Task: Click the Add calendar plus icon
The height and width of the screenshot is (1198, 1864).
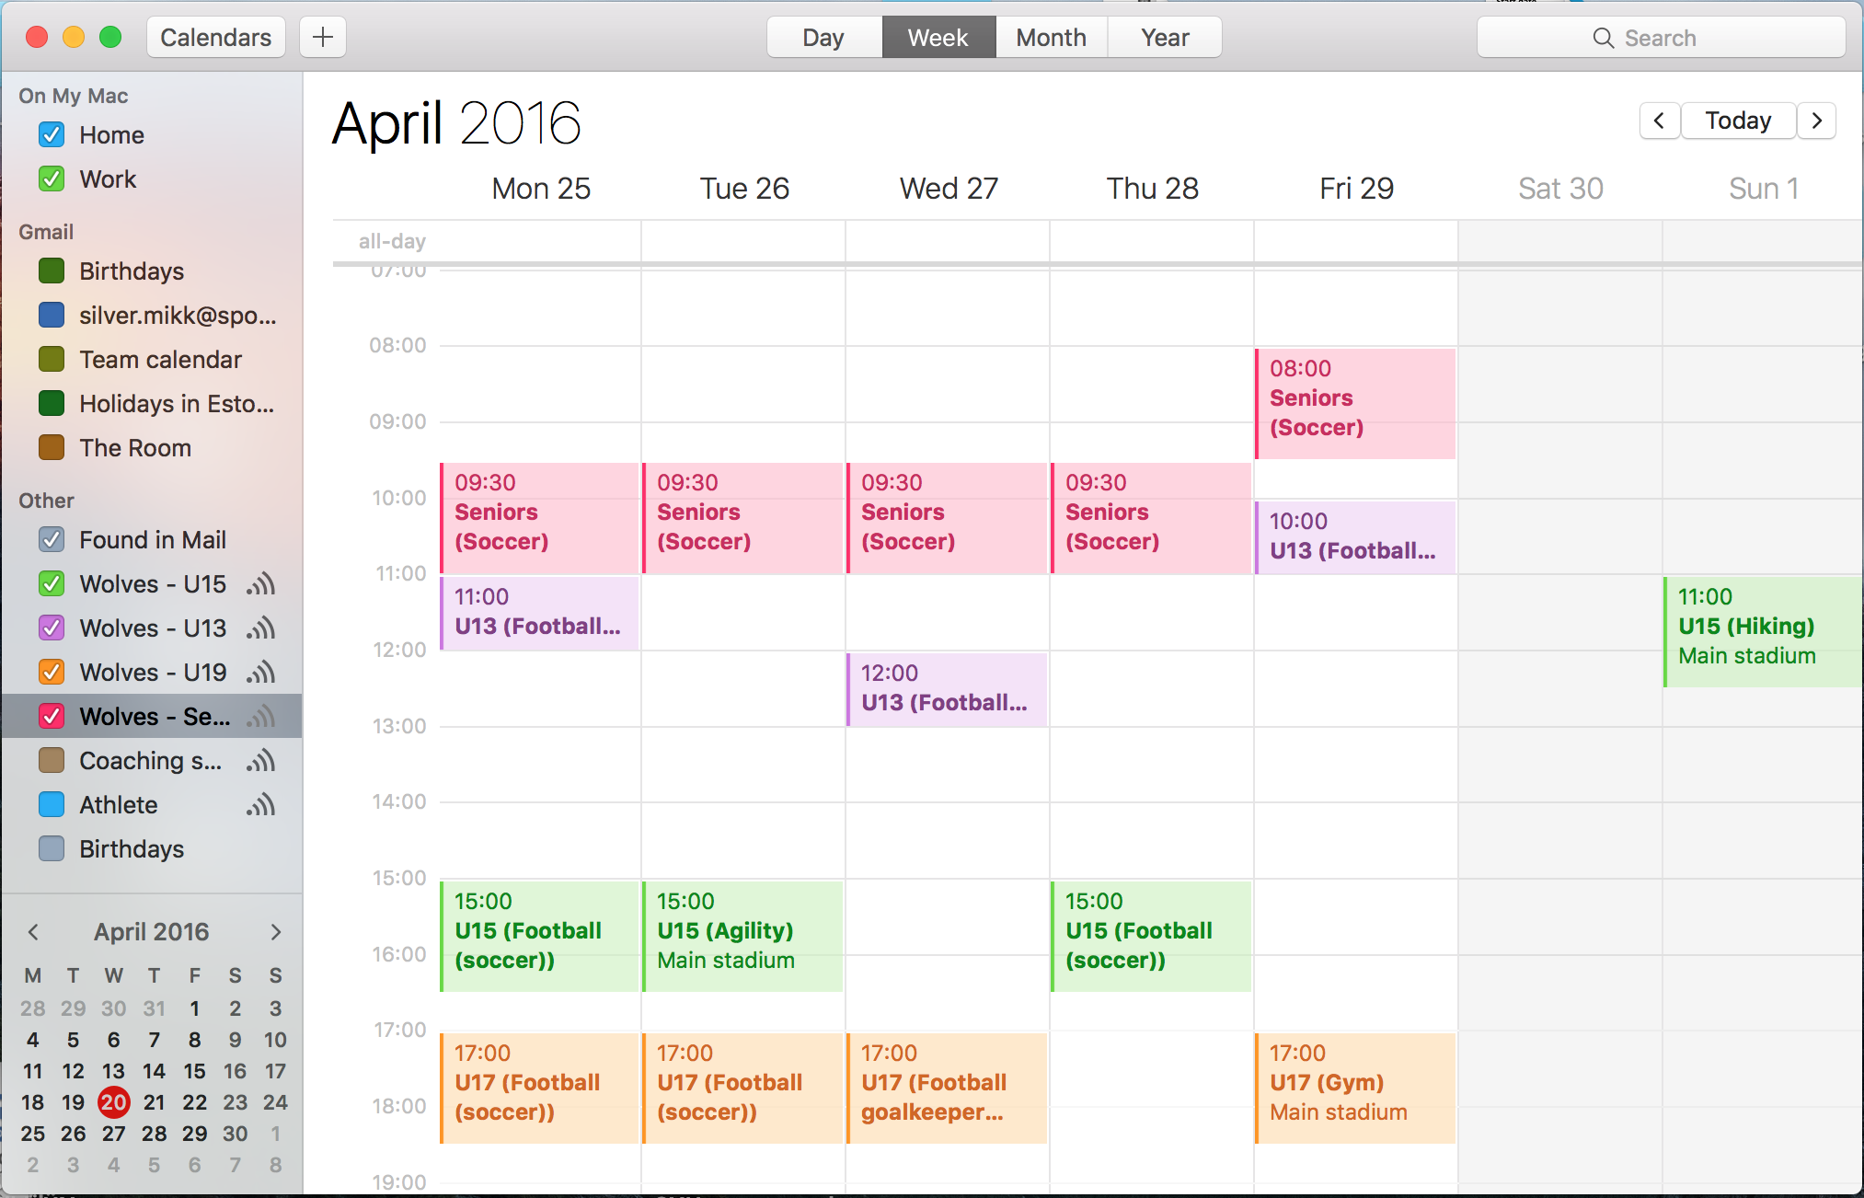Action: tap(323, 37)
